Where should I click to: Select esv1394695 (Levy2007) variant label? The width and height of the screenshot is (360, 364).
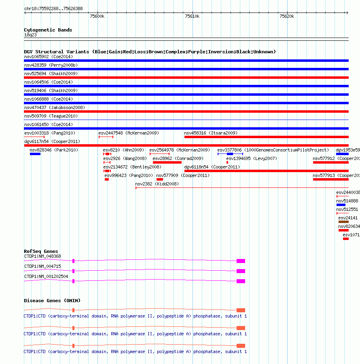[252, 158]
